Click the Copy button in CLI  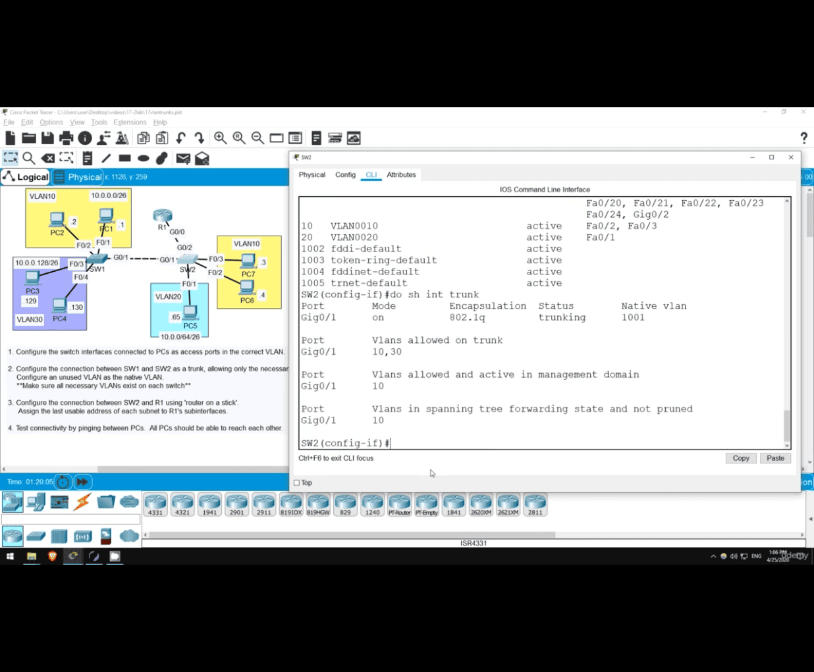pos(741,458)
